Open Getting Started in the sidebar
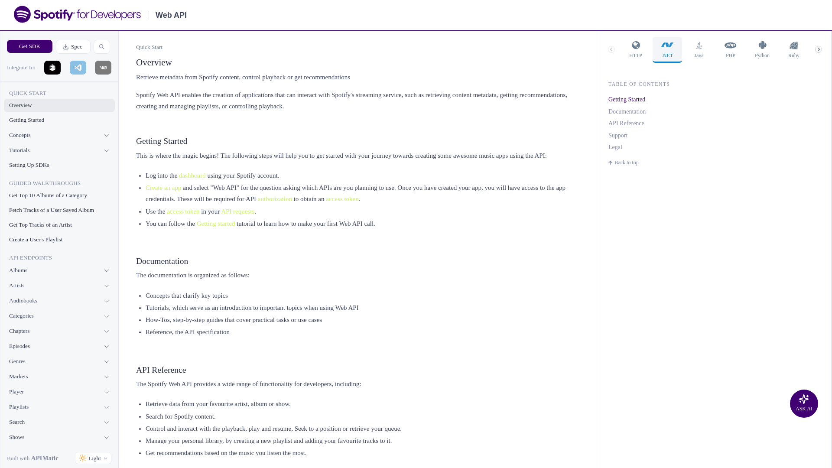This screenshot has width=832, height=468. pos(59,120)
